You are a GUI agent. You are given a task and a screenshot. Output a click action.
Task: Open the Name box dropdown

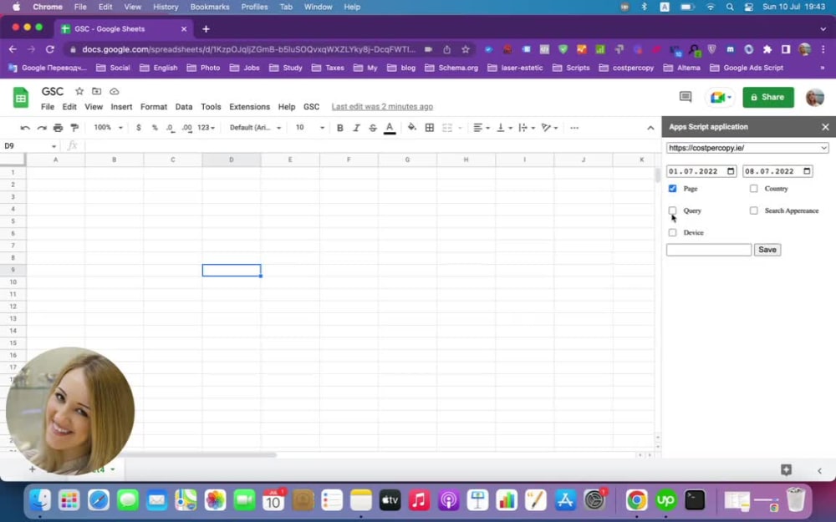coord(54,146)
